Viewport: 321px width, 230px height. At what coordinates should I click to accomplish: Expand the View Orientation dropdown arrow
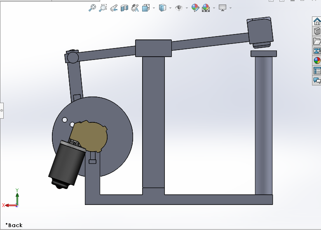154,8
